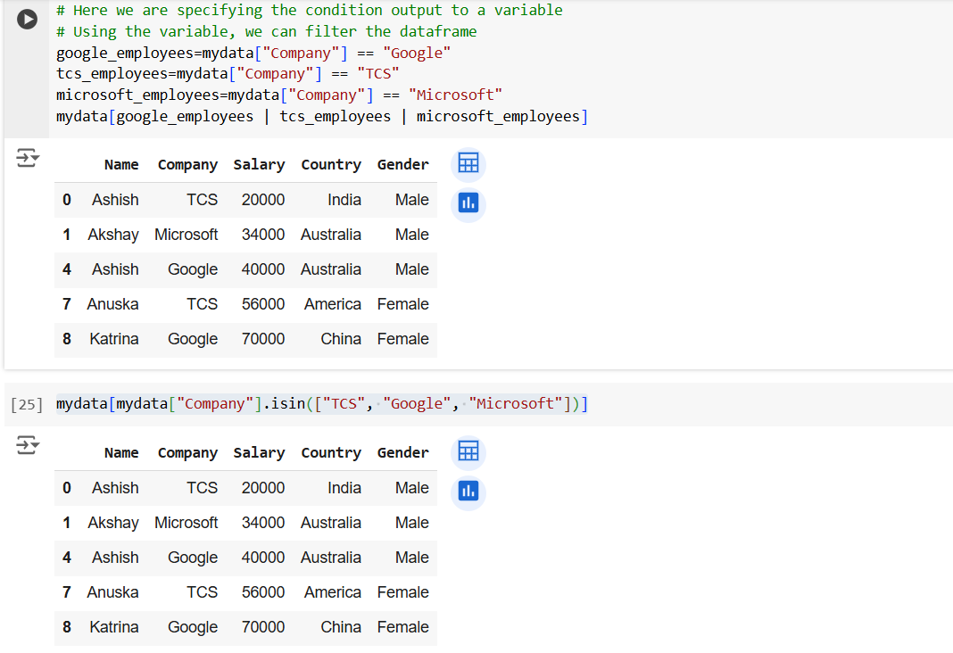
Task: Visualize first filtered table as a chart
Action: pyautogui.click(x=468, y=203)
